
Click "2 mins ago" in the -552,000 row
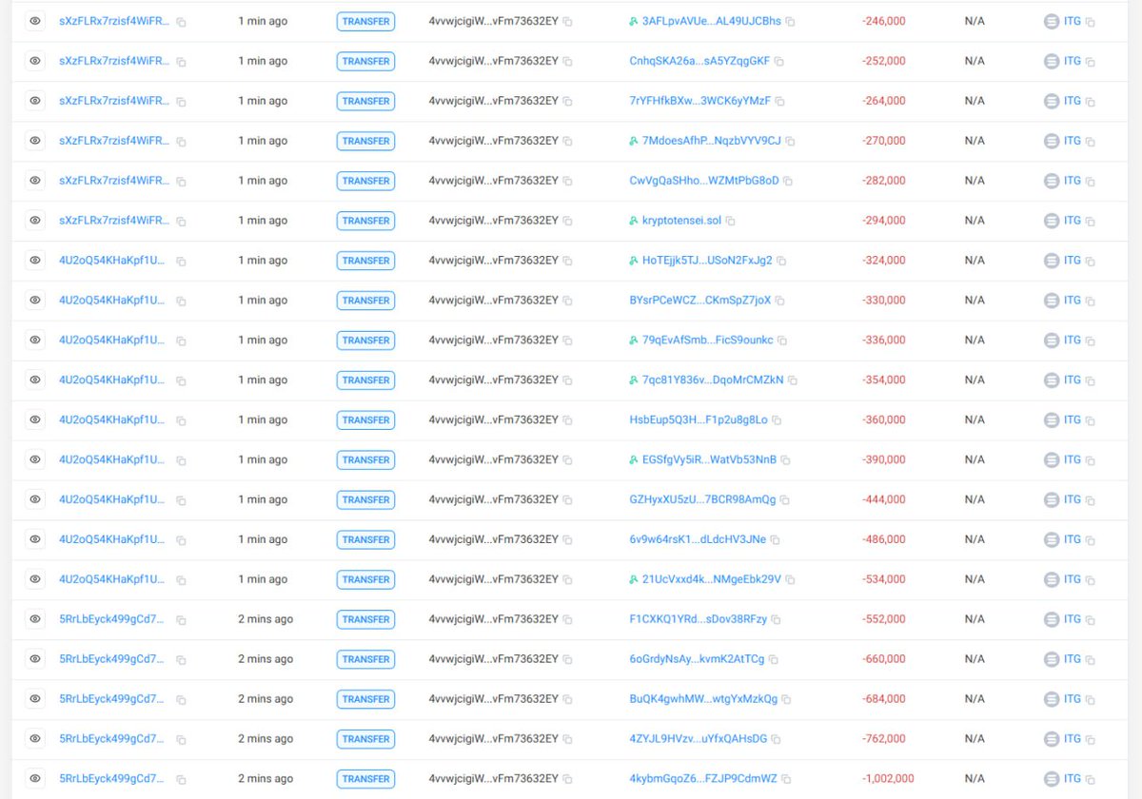coord(266,619)
